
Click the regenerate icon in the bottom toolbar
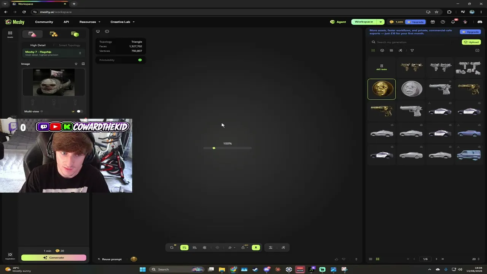coord(172,248)
